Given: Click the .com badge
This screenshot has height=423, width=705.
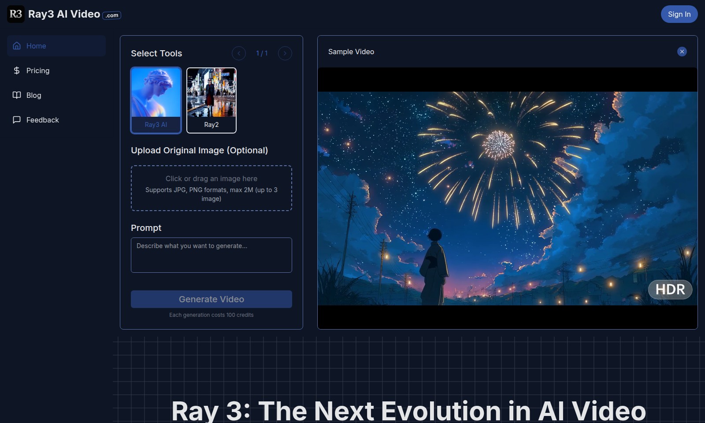Looking at the screenshot, I should [112, 15].
